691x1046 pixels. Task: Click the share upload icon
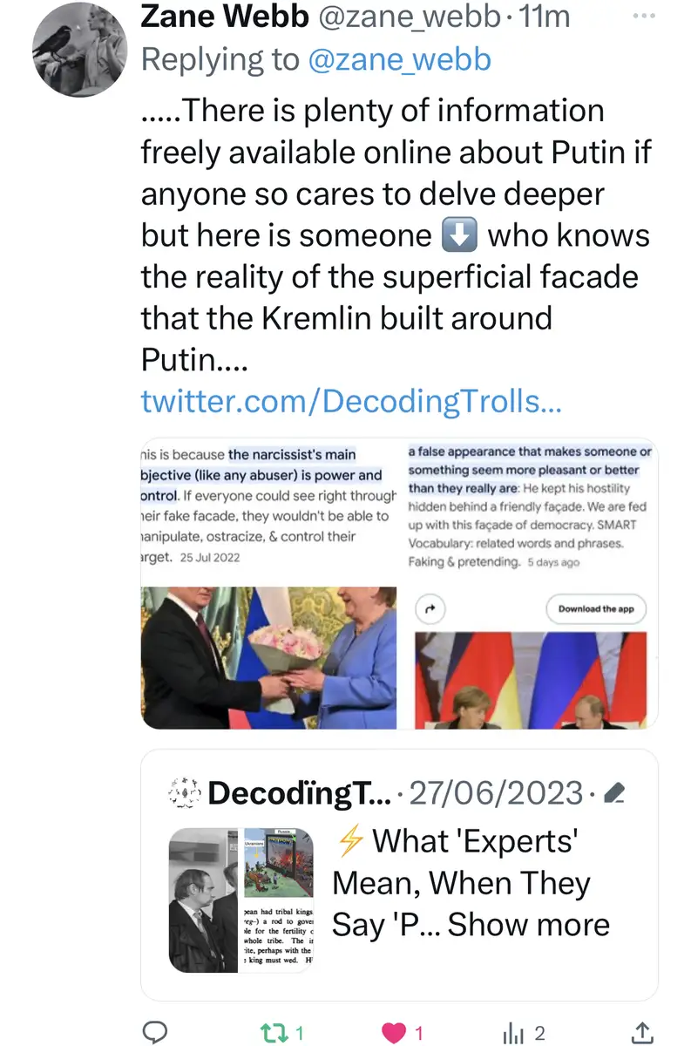click(642, 1033)
